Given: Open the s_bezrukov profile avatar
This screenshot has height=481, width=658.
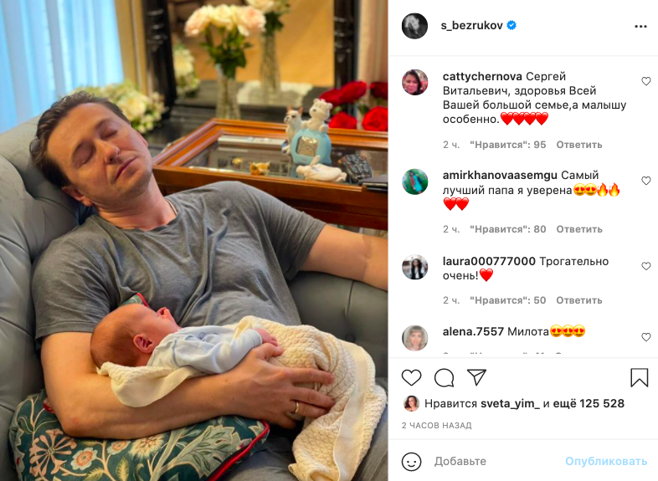Looking at the screenshot, I should pyautogui.click(x=414, y=26).
